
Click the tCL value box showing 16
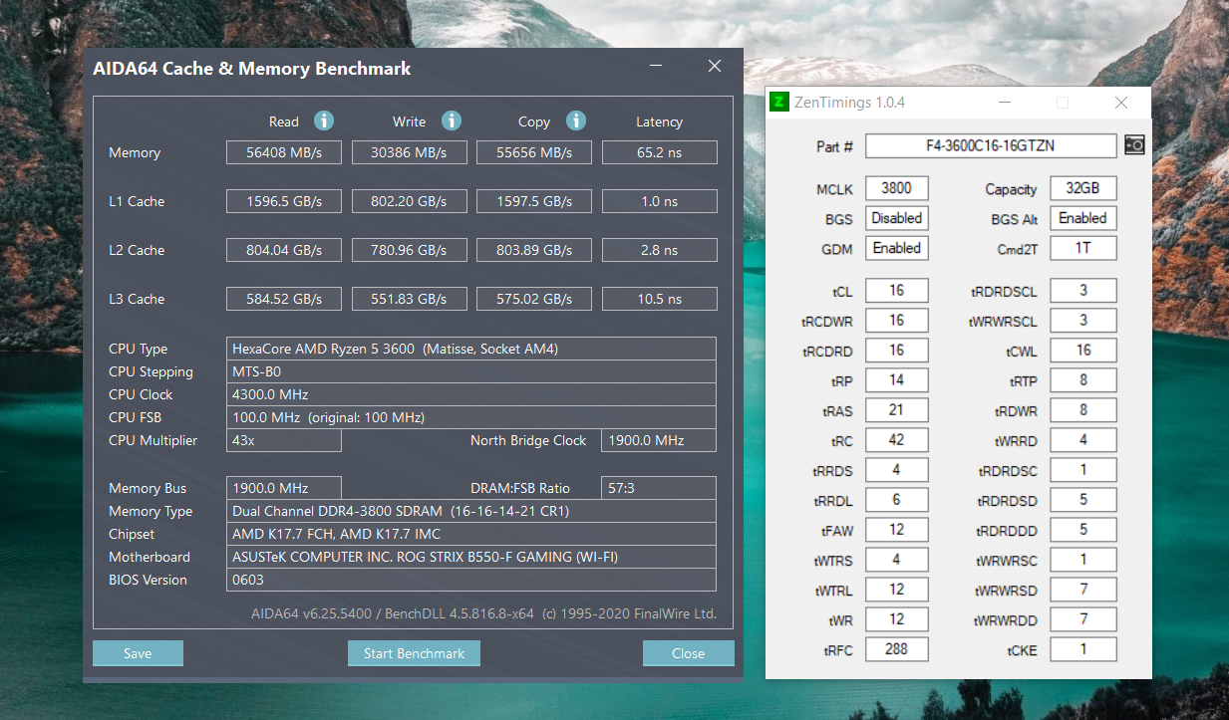pos(896,290)
